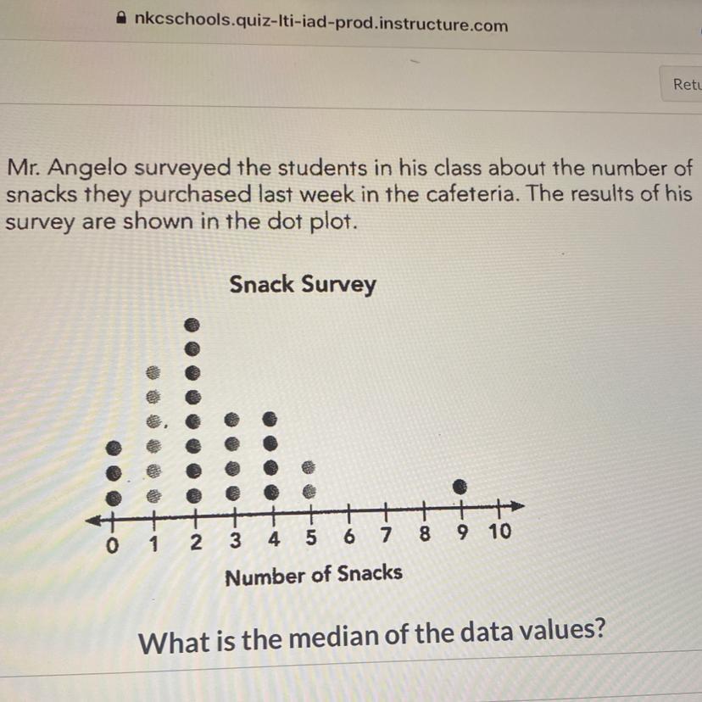Click the top dot above 5
This screenshot has width=702, height=702.
310,466
